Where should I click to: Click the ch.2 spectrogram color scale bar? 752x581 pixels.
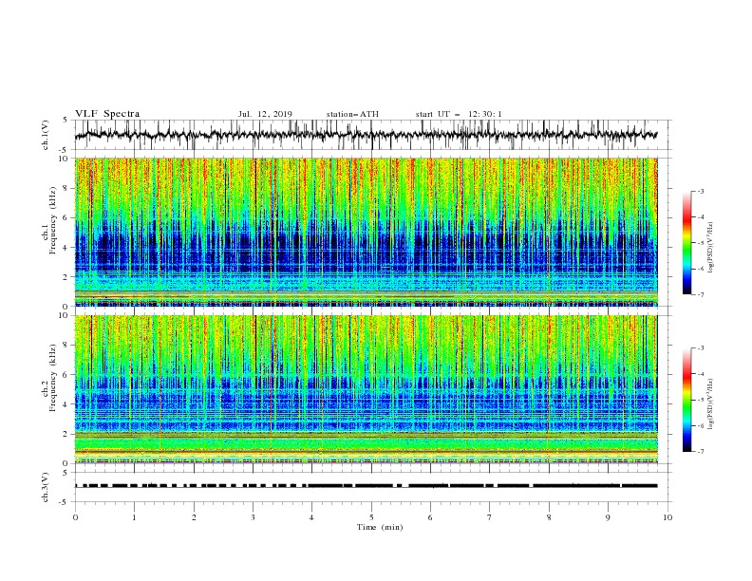click(686, 400)
